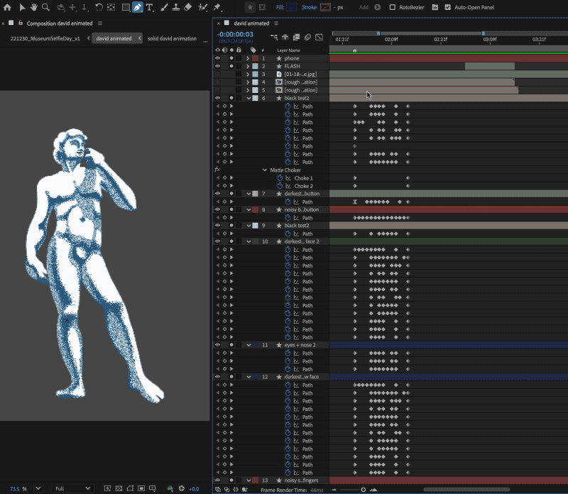This screenshot has width=568, height=494.
Task: Toggle the Choke 1 stopwatch
Action: pos(280,178)
